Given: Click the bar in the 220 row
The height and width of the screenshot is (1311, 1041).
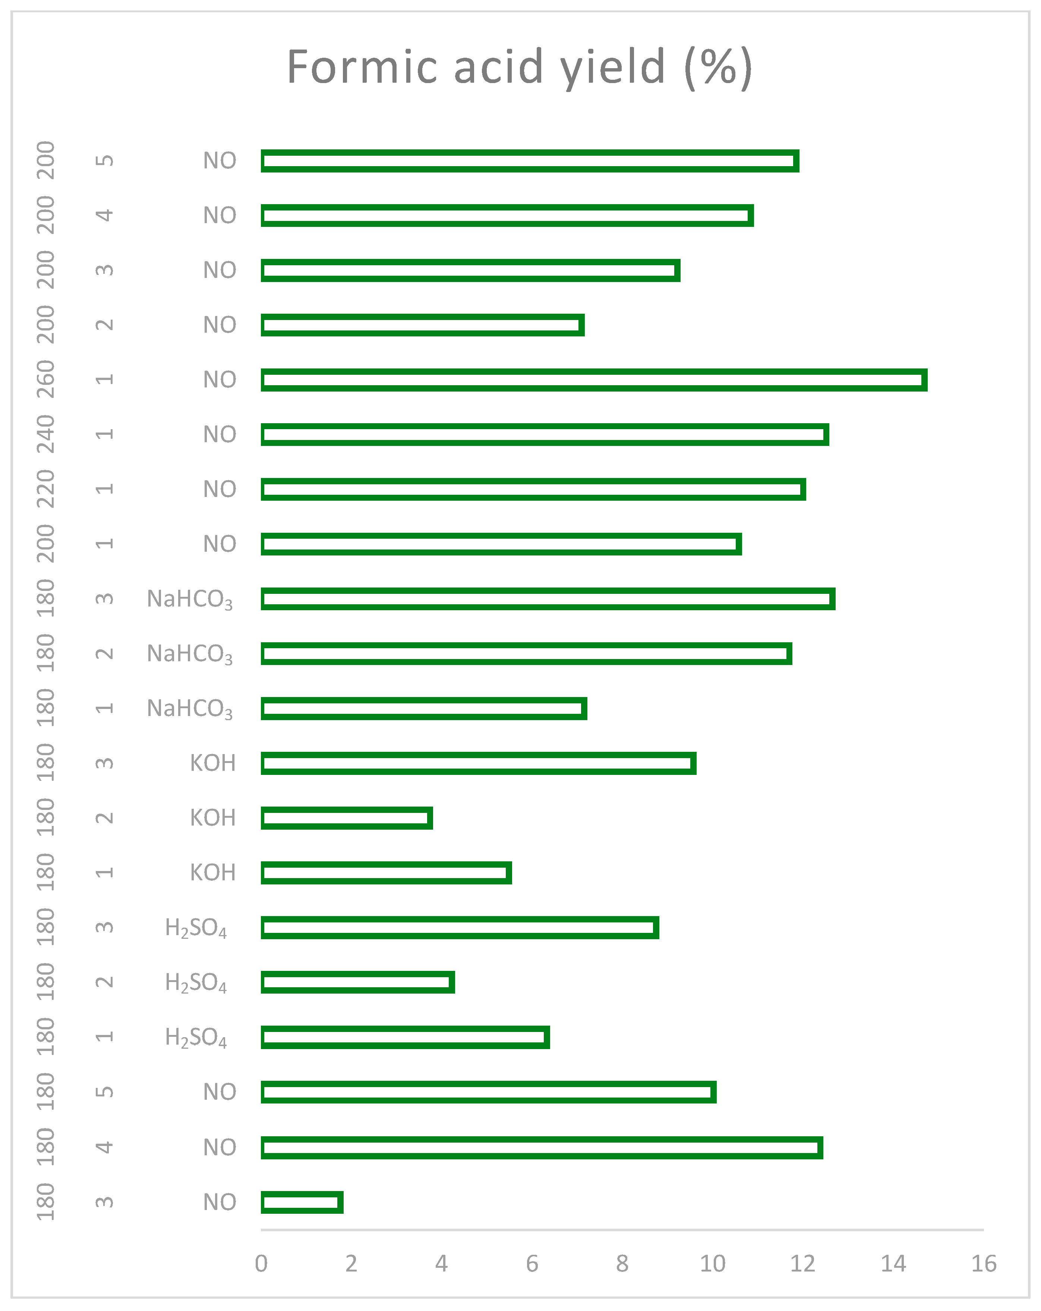Looking at the screenshot, I should pos(533,490).
